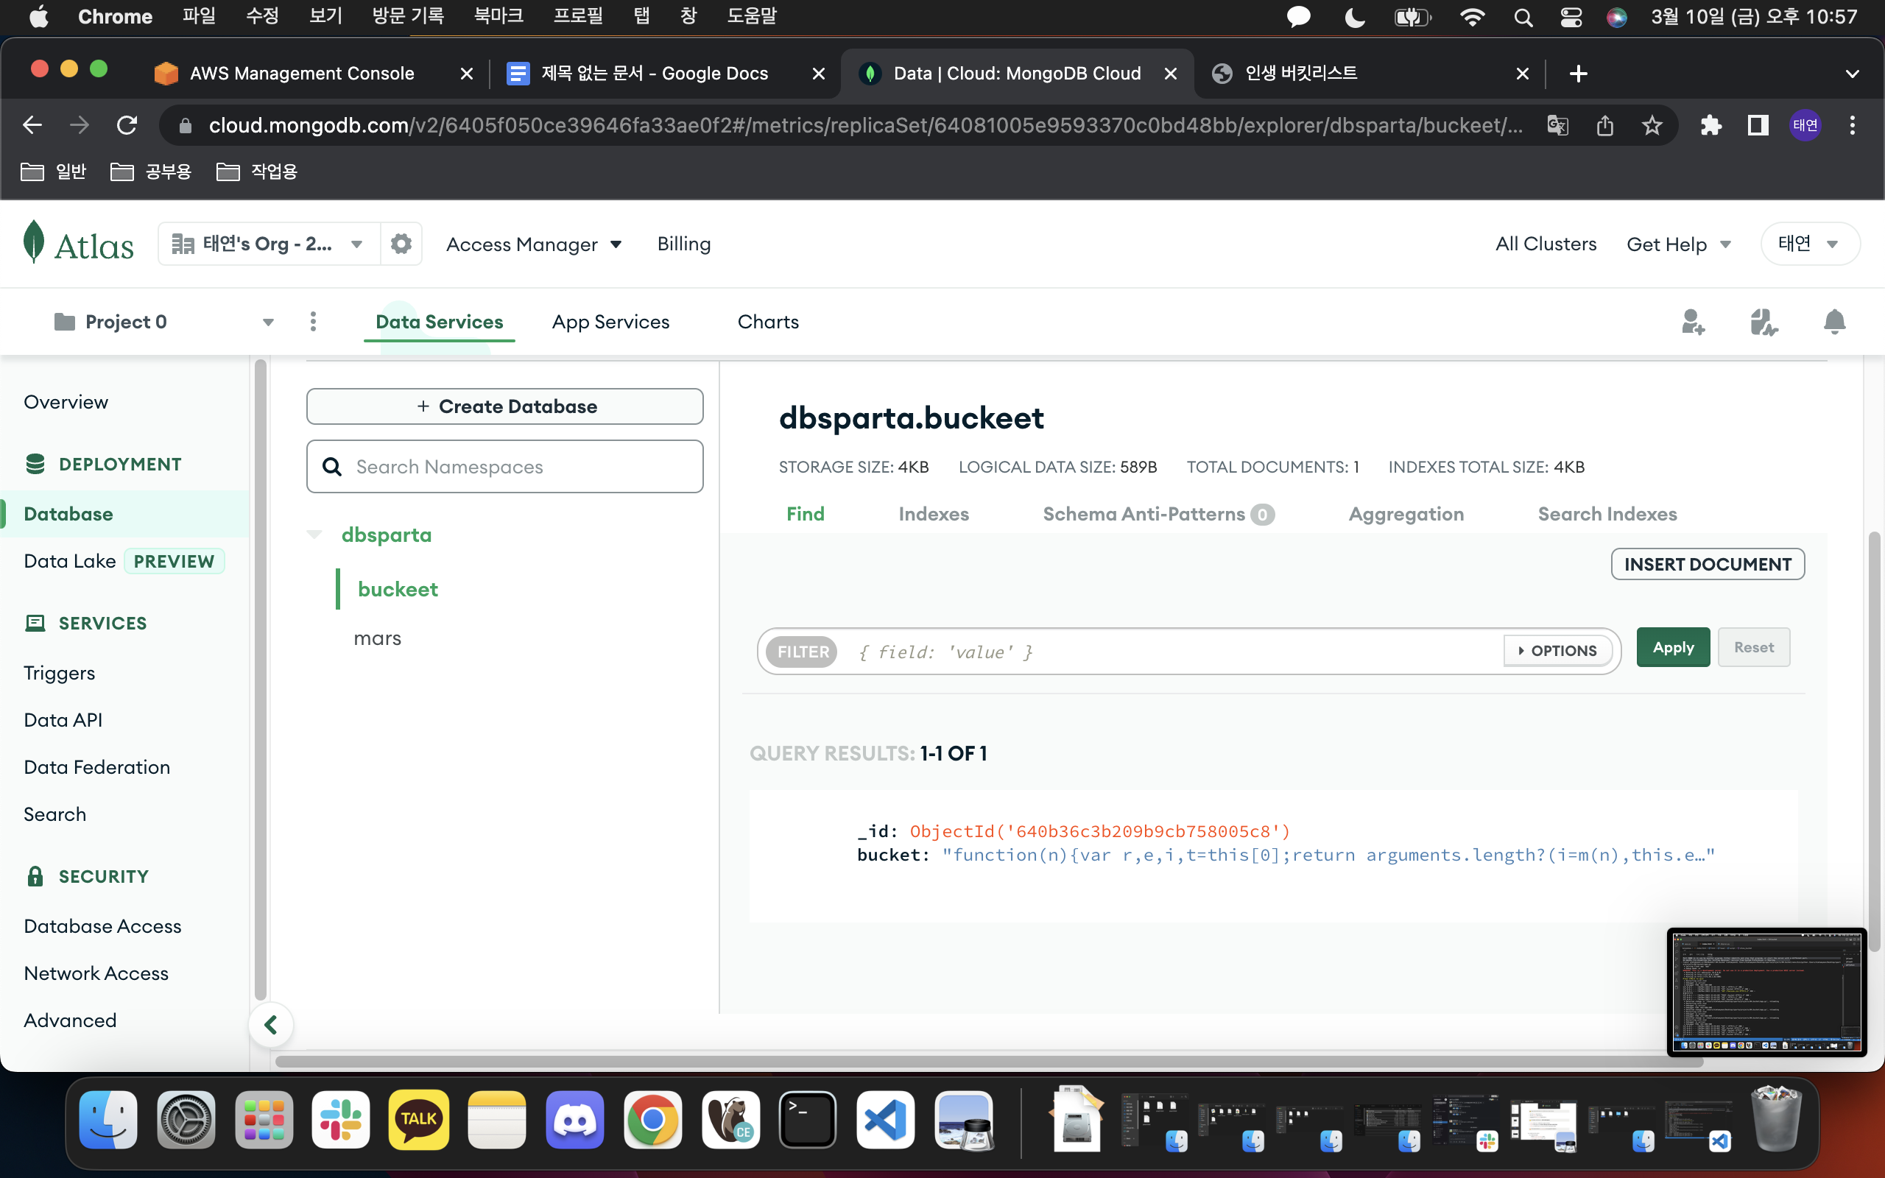
Task: Open Network Access in sidebar
Action: click(96, 973)
